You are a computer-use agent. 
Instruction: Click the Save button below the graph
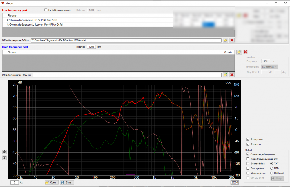[x=67, y=182]
